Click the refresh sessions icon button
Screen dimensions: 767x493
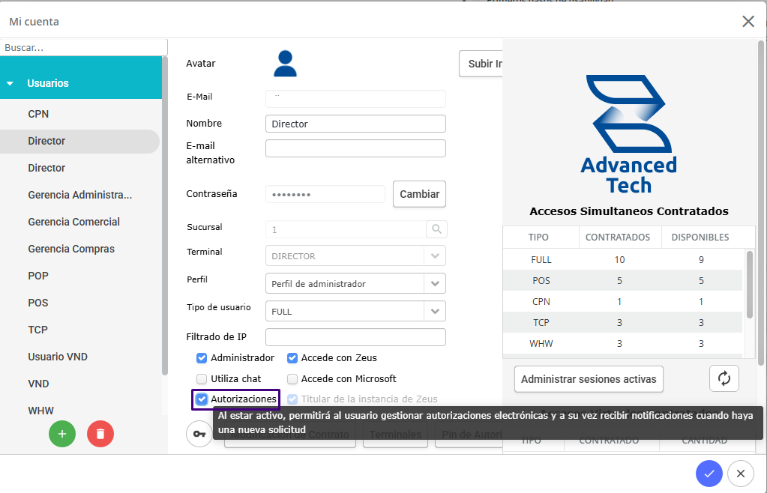point(724,378)
